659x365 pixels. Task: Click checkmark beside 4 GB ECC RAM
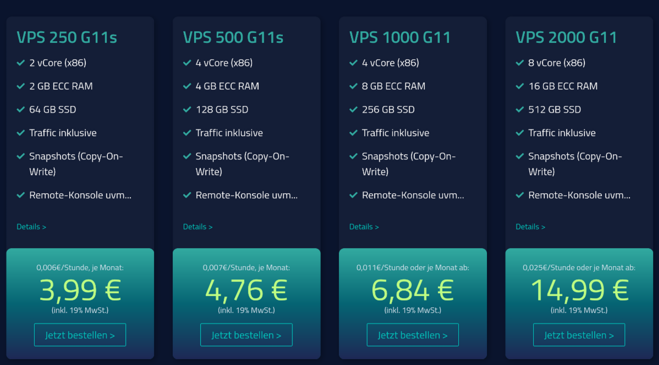pos(187,86)
